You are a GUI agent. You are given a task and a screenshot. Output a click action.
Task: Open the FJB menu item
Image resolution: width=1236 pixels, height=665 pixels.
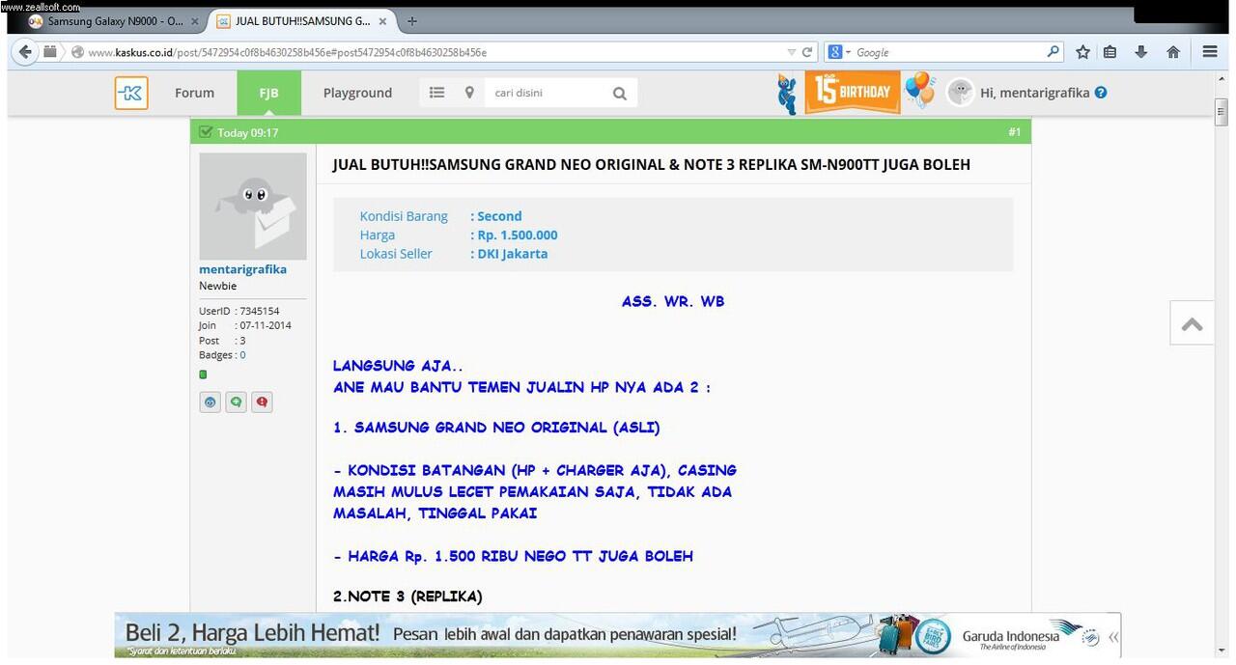268,93
